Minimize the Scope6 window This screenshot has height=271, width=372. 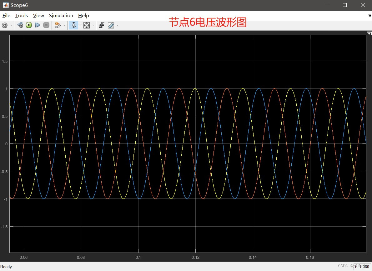coord(327,5)
